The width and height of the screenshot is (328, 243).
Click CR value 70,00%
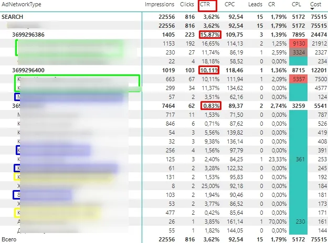point(278,222)
